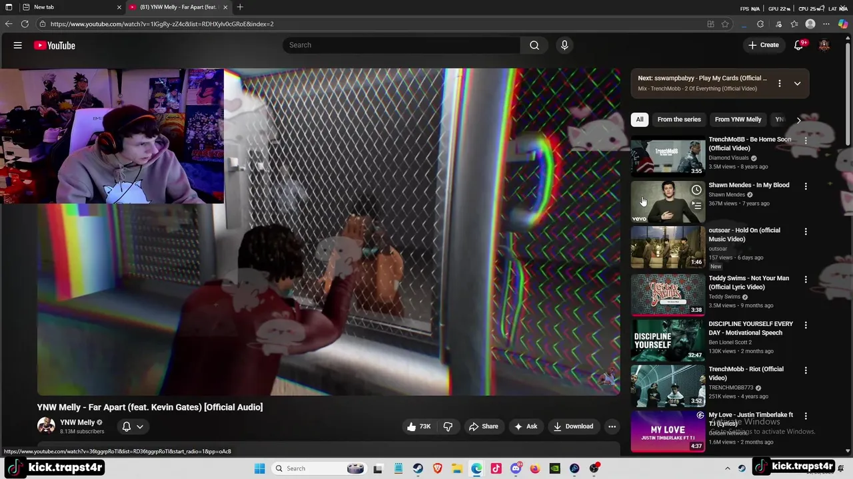Show more filter chips with arrow
The image size is (853, 479).
(798, 120)
